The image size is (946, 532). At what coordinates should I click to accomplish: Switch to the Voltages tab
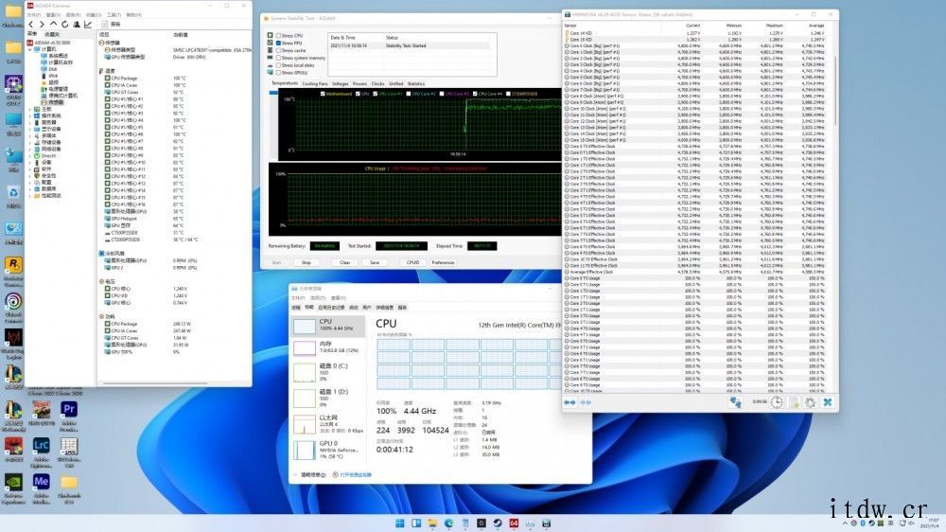pos(340,84)
